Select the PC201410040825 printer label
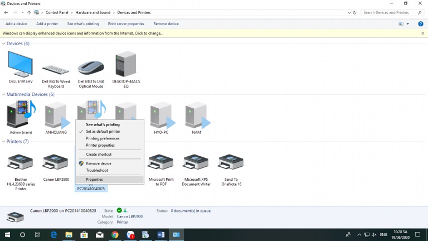This screenshot has height=241, width=428. tap(91, 189)
